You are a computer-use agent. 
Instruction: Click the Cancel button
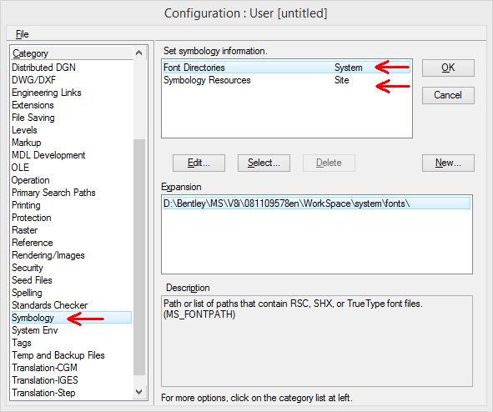coord(448,95)
